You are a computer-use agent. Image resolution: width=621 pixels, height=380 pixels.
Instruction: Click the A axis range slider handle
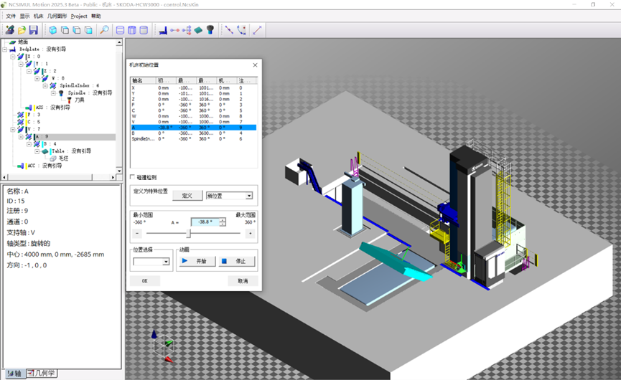click(x=189, y=233)
